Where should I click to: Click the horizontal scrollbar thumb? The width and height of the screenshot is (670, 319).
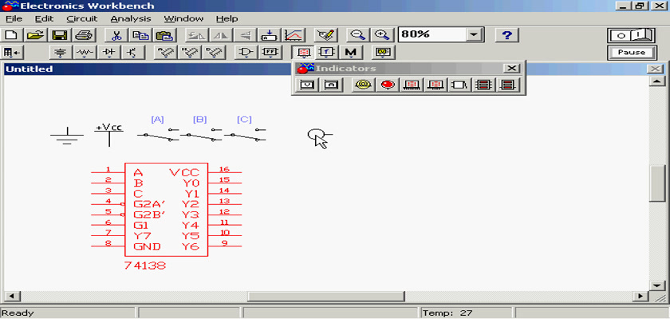326,296
